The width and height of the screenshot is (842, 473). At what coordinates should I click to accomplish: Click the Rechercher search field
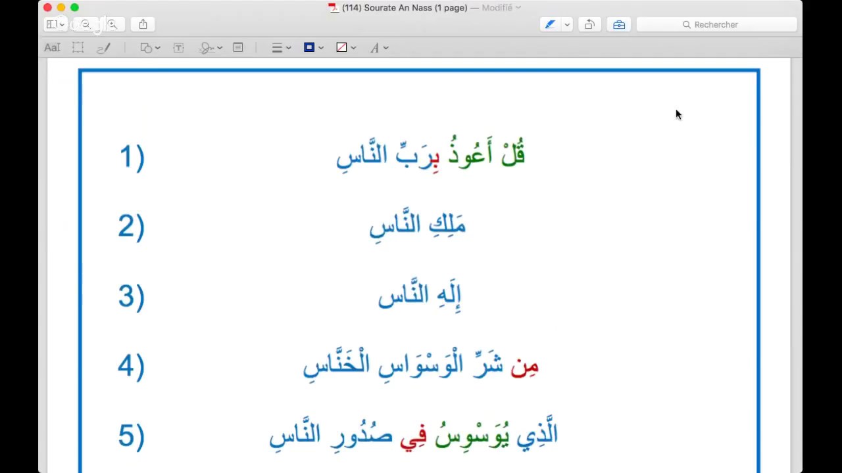717,24
